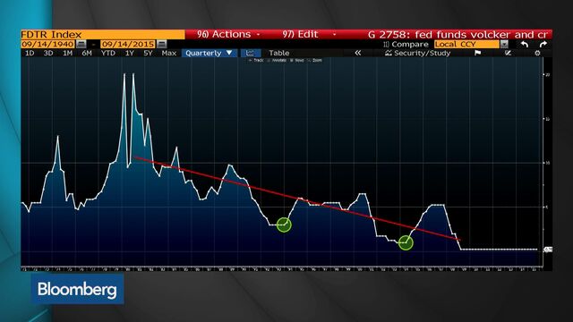Screen dimensions: 573x322
Task: Open the 97) Edit menu
Action: click(x=309, y=34)
